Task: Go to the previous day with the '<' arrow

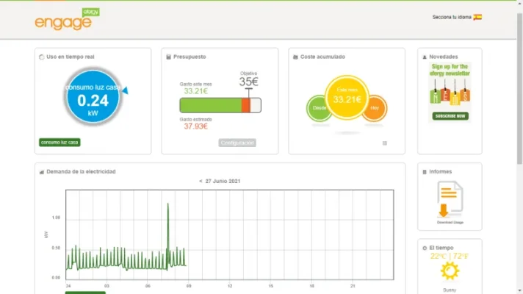Action: click(x=201, y=182)
